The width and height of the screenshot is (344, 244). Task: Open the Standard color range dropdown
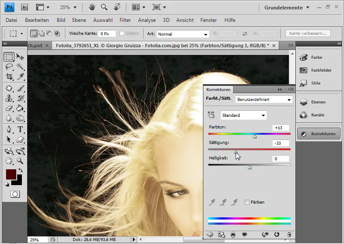(x=243, y=115)
